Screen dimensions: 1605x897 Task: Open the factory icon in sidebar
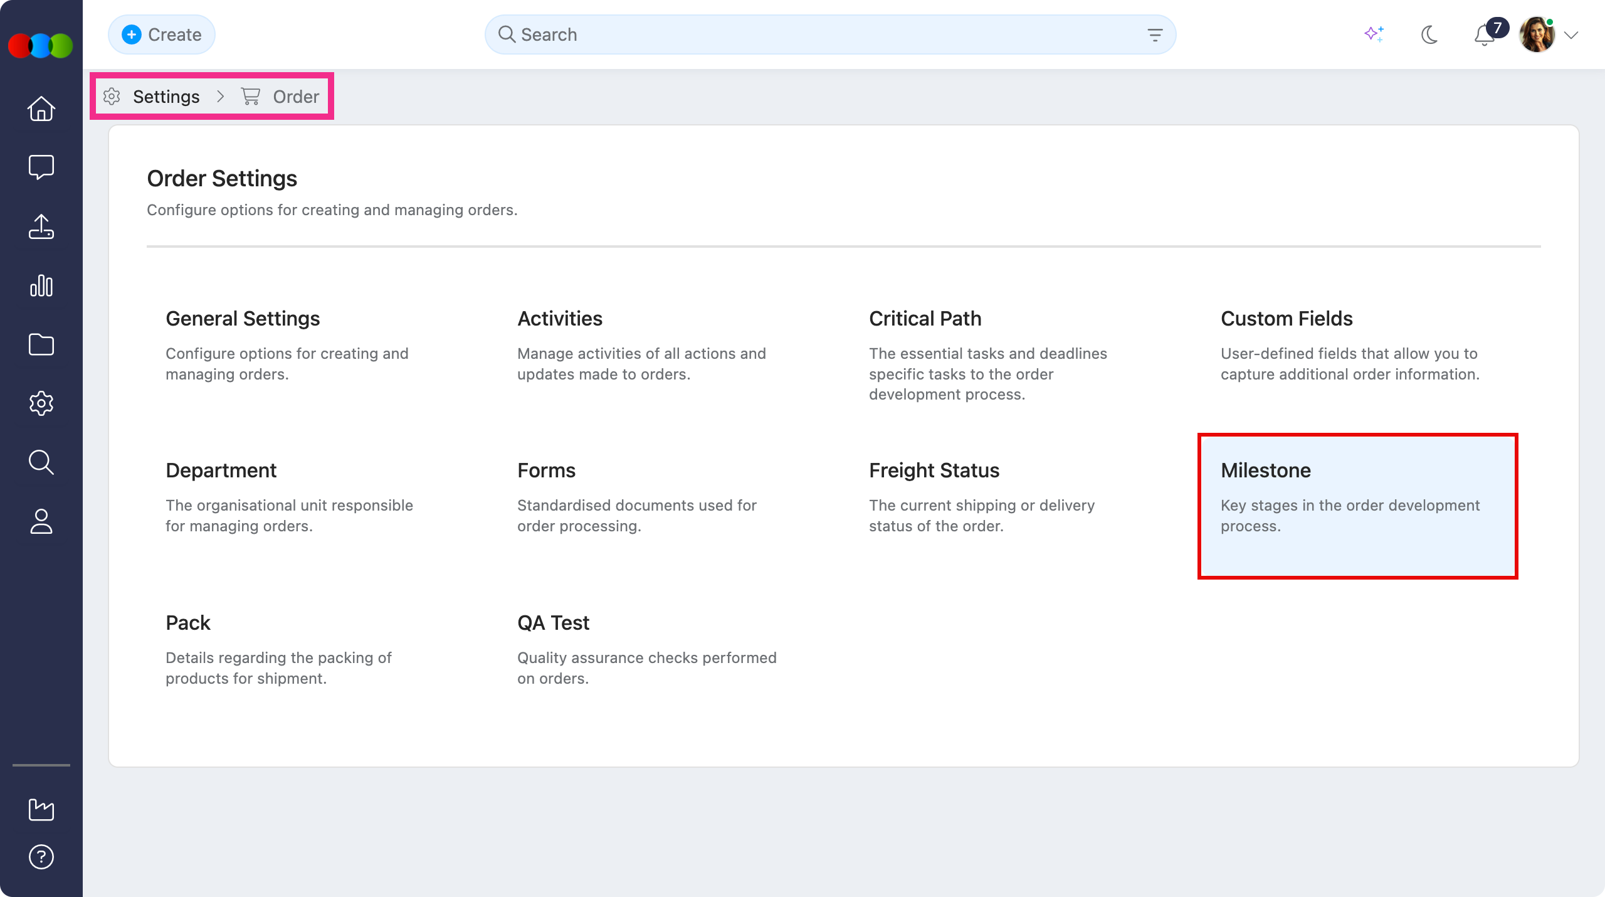(x=41, y=809)
